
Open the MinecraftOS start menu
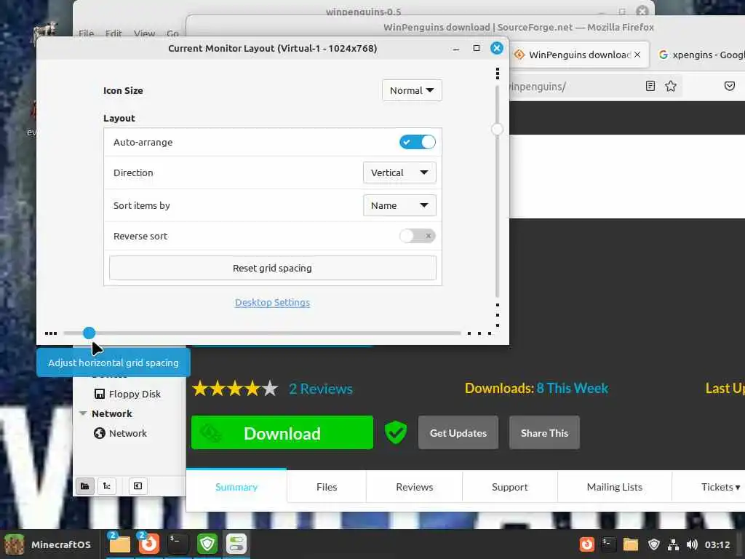coord(47,544)
